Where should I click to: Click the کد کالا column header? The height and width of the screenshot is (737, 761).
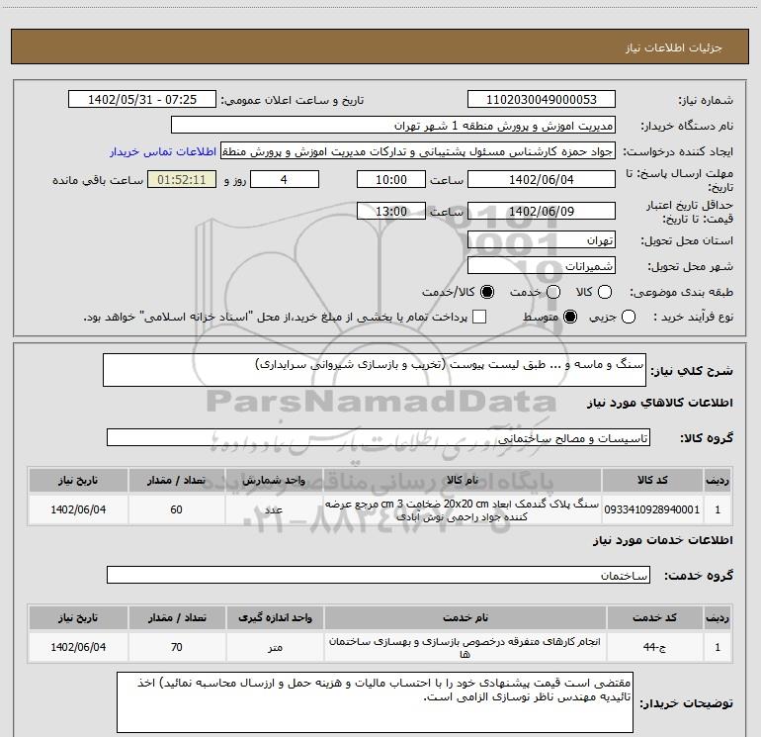[x=652, y=480]
